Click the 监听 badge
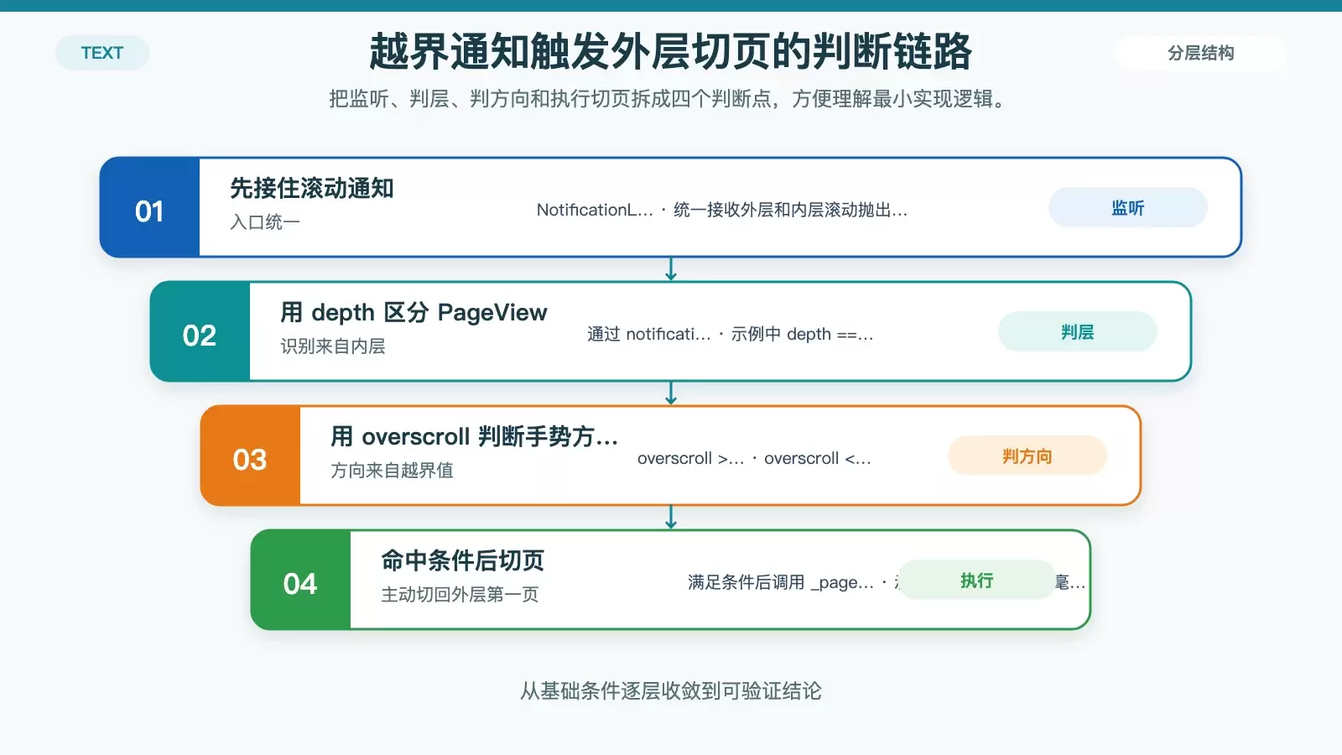 pos(1127,207)
